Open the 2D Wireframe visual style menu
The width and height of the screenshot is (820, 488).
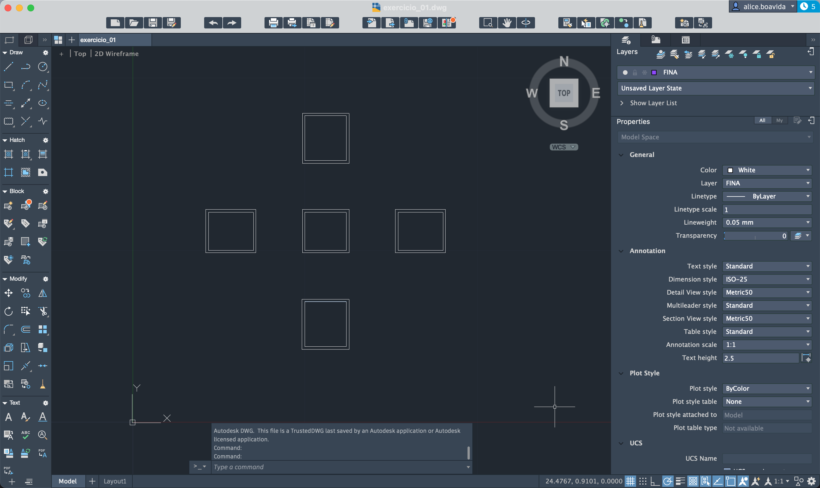[x=116, y=53]
